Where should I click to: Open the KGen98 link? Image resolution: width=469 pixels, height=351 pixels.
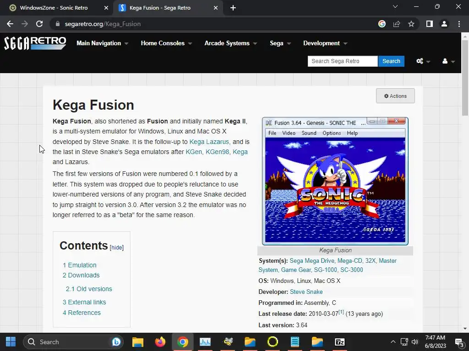217,152
